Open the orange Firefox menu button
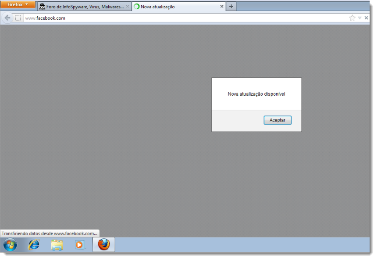The width and height of the screenshot is (374, 258). (x=18, y=4)
